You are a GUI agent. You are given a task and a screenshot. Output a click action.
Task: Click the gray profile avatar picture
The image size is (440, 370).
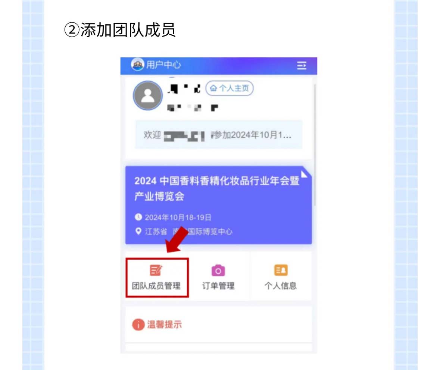[x=148, y=95]
